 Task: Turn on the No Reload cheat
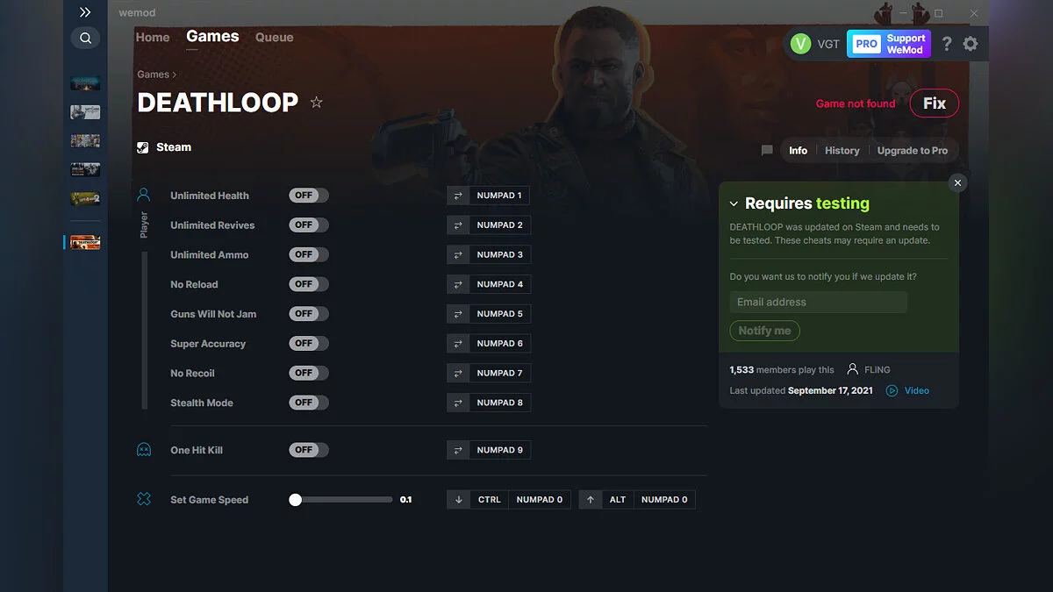click(x=308, y=284)
